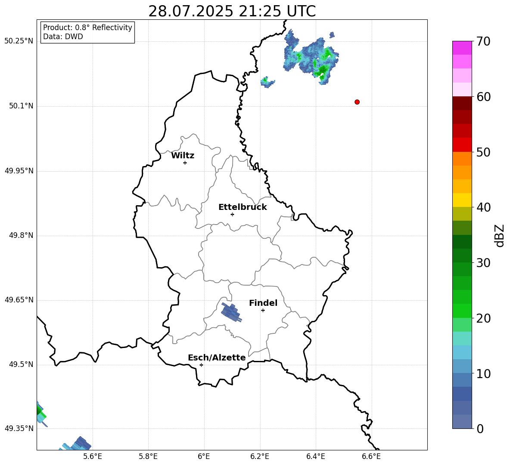Click the 50.1°N latitude label

21,106
